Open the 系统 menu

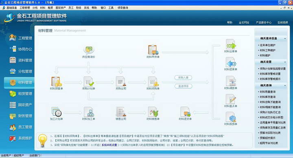point(87,8)
